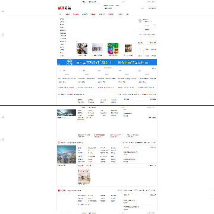Click the outlined button beside the header search

152,8
